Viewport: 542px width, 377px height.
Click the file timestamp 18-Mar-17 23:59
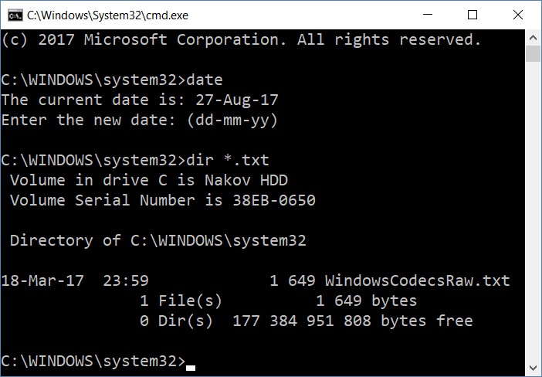(75, 280)
